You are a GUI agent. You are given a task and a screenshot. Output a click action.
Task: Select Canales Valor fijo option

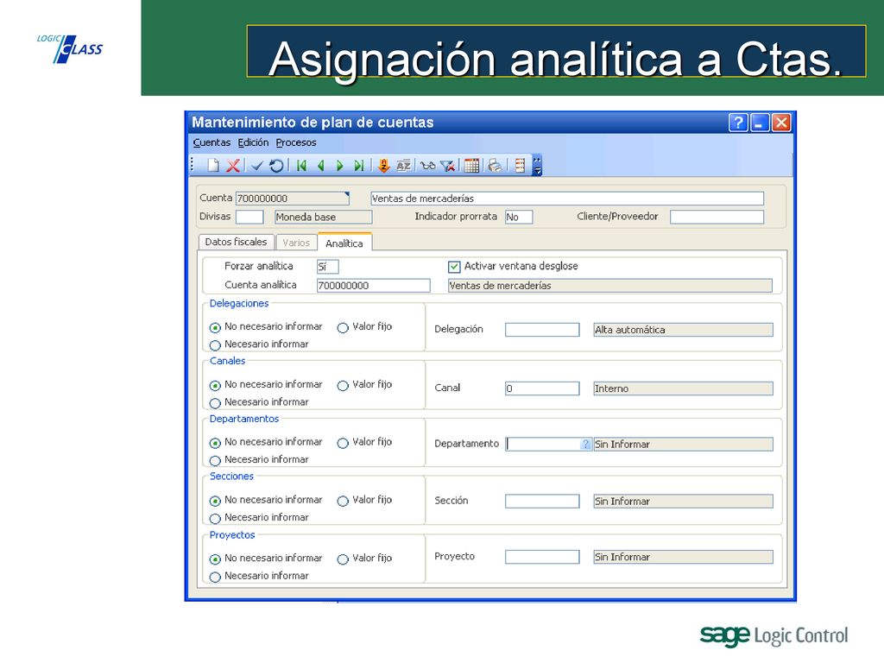pyautogui.click(x=343, y=386)
